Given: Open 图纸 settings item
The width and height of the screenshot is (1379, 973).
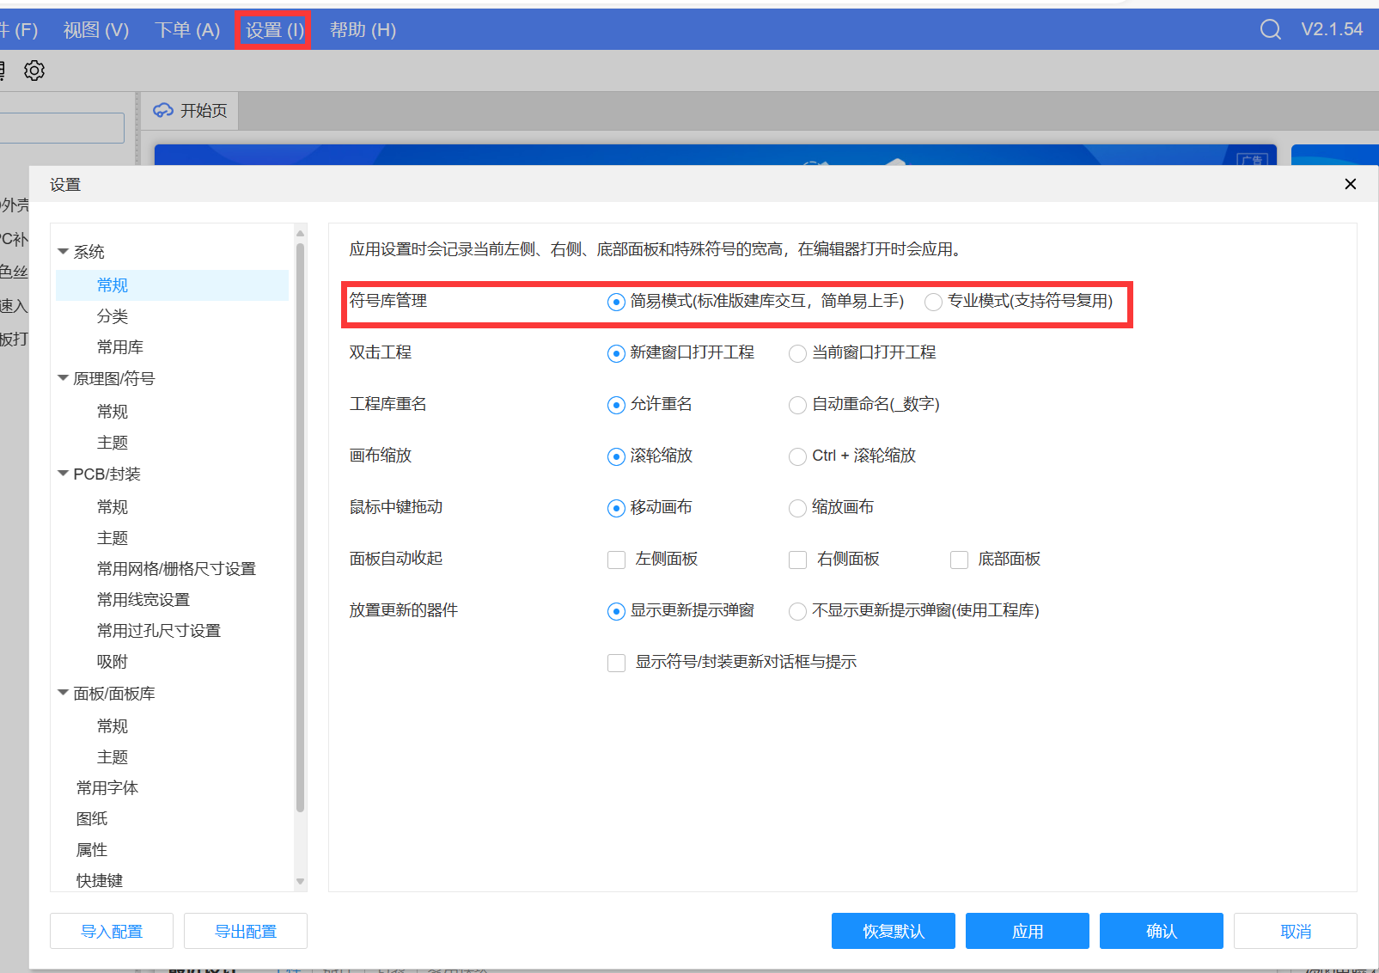Looking at the screenshot, I should pos(92,819).
